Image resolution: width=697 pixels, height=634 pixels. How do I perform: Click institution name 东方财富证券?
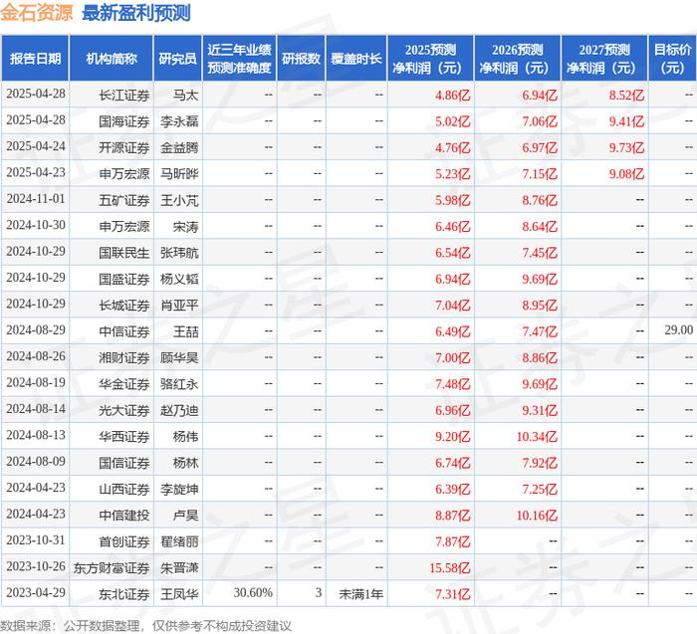click(112, 567)
